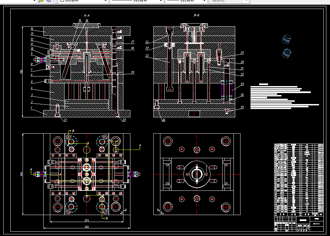Pick part balloon number 13
The height and width of the screenshot is (236, 330).
click(32, 34)
